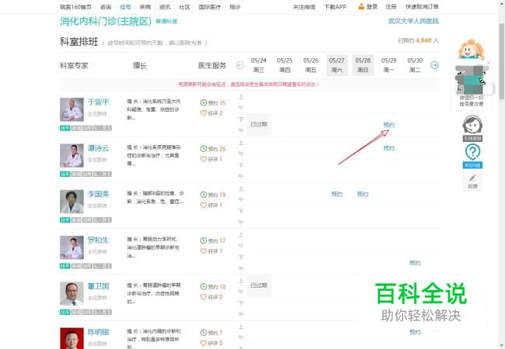Viewport: 505px width, 349px height.
Task: Click the clock icon beside 预约 7
Action: click(204, 333)
